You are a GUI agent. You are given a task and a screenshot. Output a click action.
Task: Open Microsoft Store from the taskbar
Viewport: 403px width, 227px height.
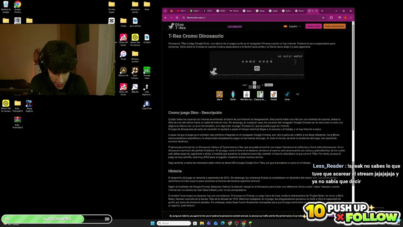[x=195, y=223]
